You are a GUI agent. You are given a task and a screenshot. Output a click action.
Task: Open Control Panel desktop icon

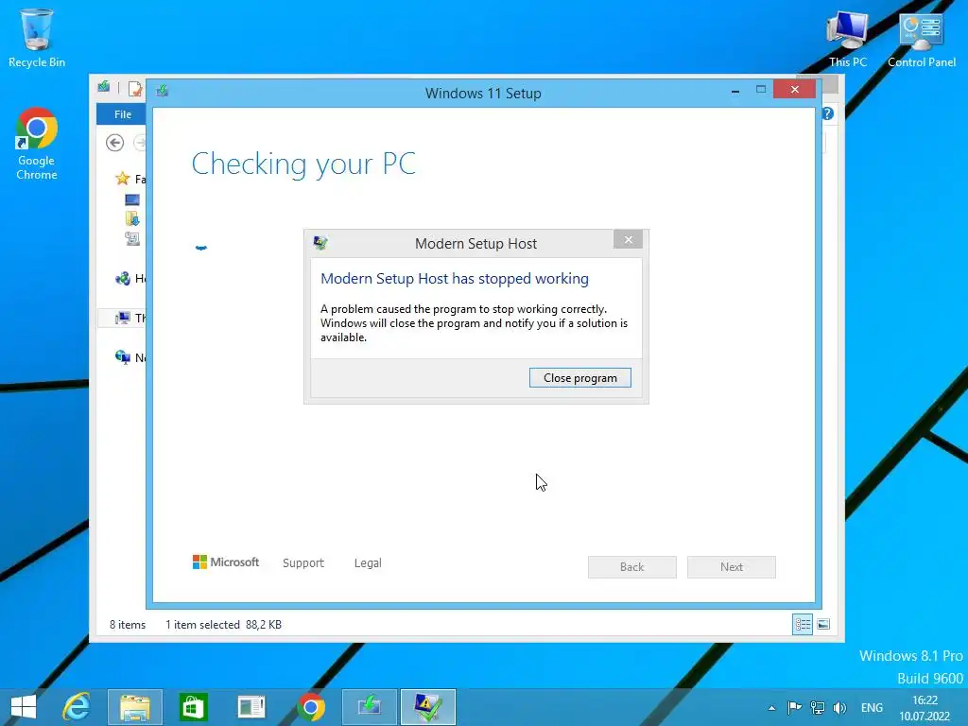click(x=921, y=40)
